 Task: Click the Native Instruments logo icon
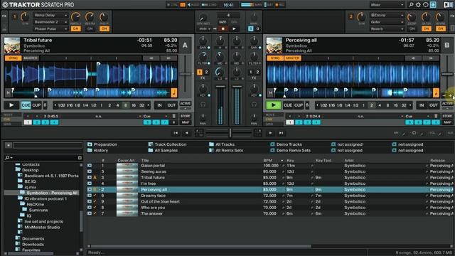point(448,5)
